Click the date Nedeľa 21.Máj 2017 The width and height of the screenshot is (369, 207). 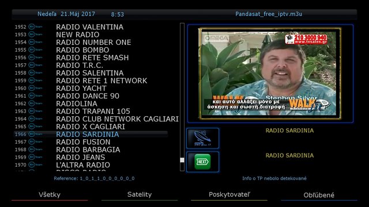click(66, 14)
